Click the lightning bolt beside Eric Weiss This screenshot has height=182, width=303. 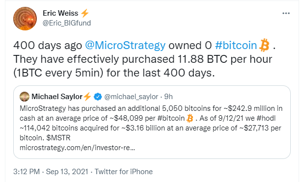85,13
